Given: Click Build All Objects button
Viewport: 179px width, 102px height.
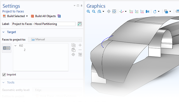Looking at the screenshot, I should click(43, 16).
